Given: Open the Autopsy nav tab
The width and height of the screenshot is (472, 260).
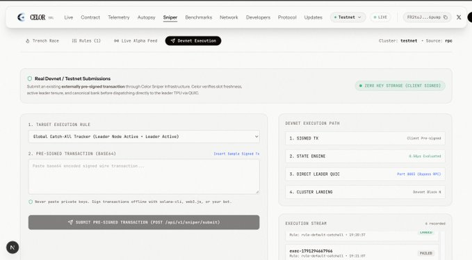Looking at the screenshot, I should (146, 17).
